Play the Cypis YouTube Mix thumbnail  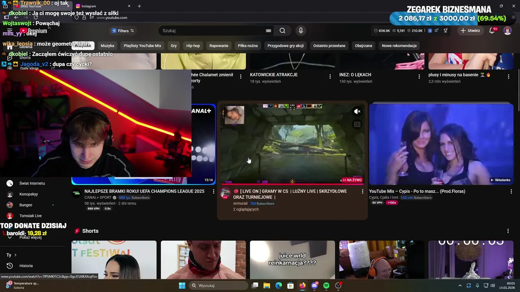pyautogui.click(x=441, y=144)
